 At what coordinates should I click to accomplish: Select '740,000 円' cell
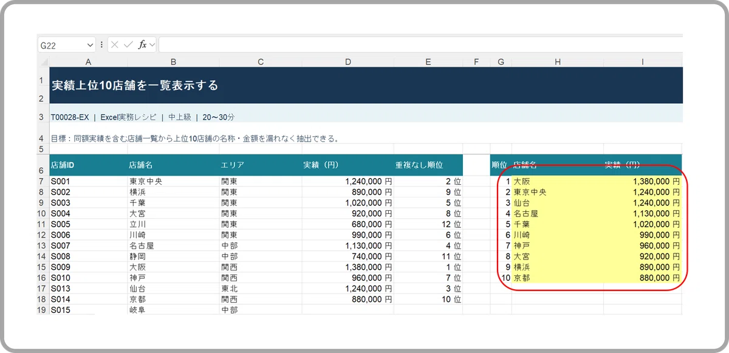(347, 256)
